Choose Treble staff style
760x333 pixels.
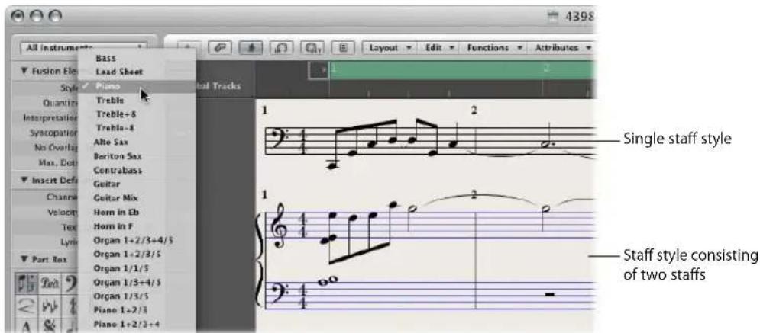click(136, 100)
